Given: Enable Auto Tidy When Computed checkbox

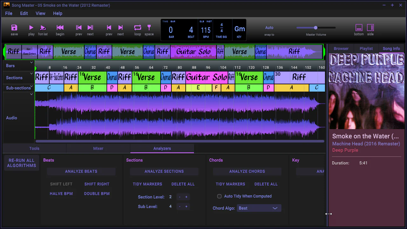Looking at the screenshot, I should pyautogui.click(x=219, y=196).
